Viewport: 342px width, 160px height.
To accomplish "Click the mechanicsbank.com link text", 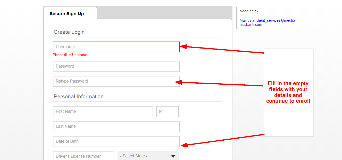I will coord(251,25).
